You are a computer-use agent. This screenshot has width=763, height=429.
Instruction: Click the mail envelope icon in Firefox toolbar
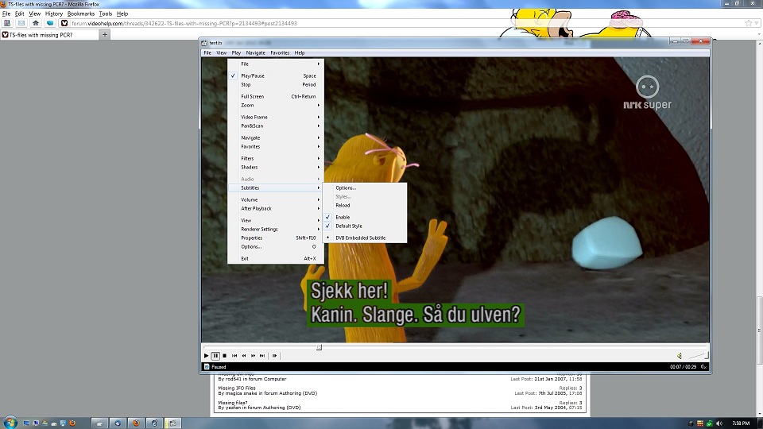point(21,23)
